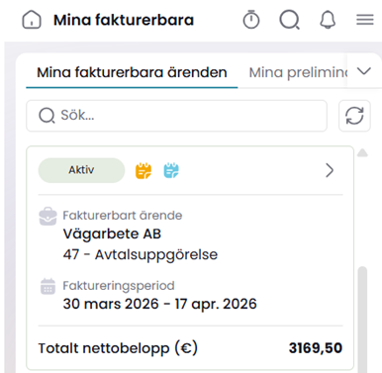The image size is (382, 373).
Task: Select the briefcase icon beside Fakturerbart ärende
Action: pos(48,217)
